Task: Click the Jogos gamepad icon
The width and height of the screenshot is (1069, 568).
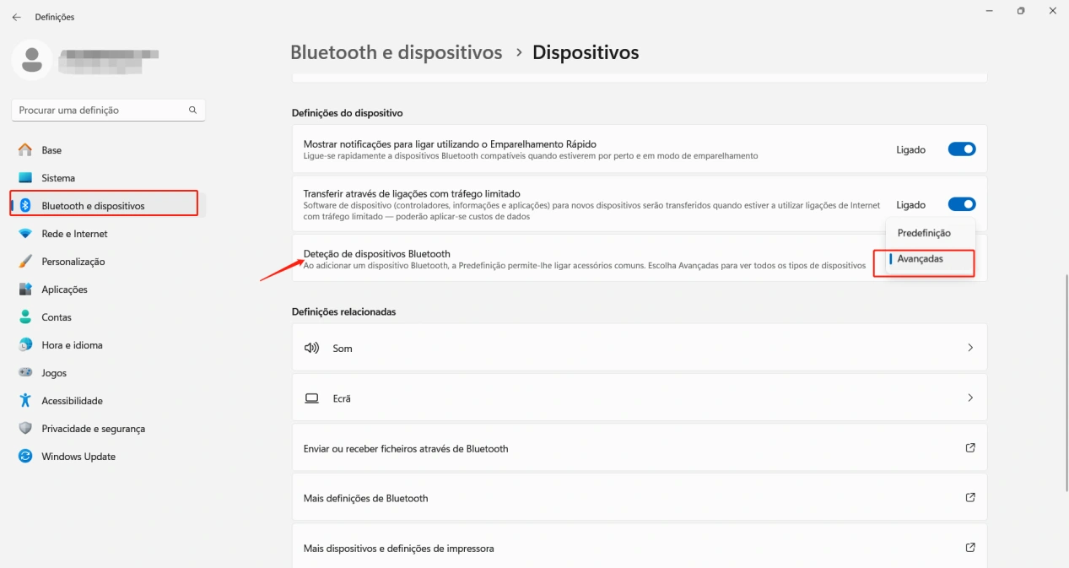Action: [x=25, y=373]
